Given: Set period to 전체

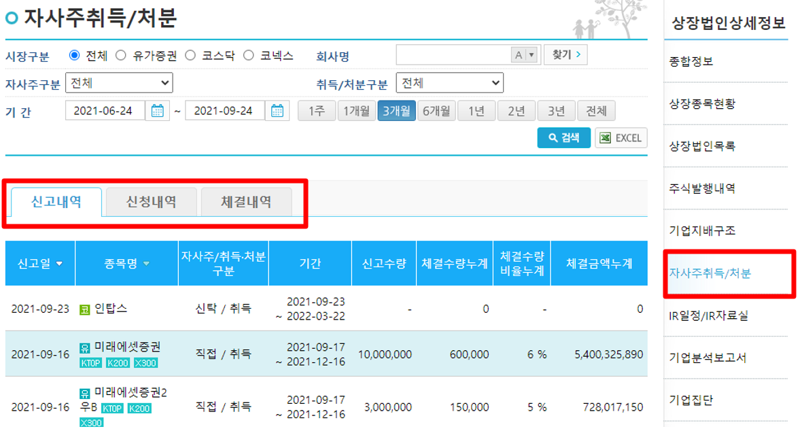Looking at the screenshot, I should pyautogui.click(x=596, y=110).
